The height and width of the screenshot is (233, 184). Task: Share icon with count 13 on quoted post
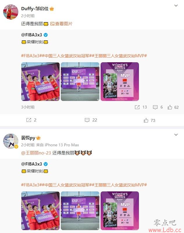[137, 107]
